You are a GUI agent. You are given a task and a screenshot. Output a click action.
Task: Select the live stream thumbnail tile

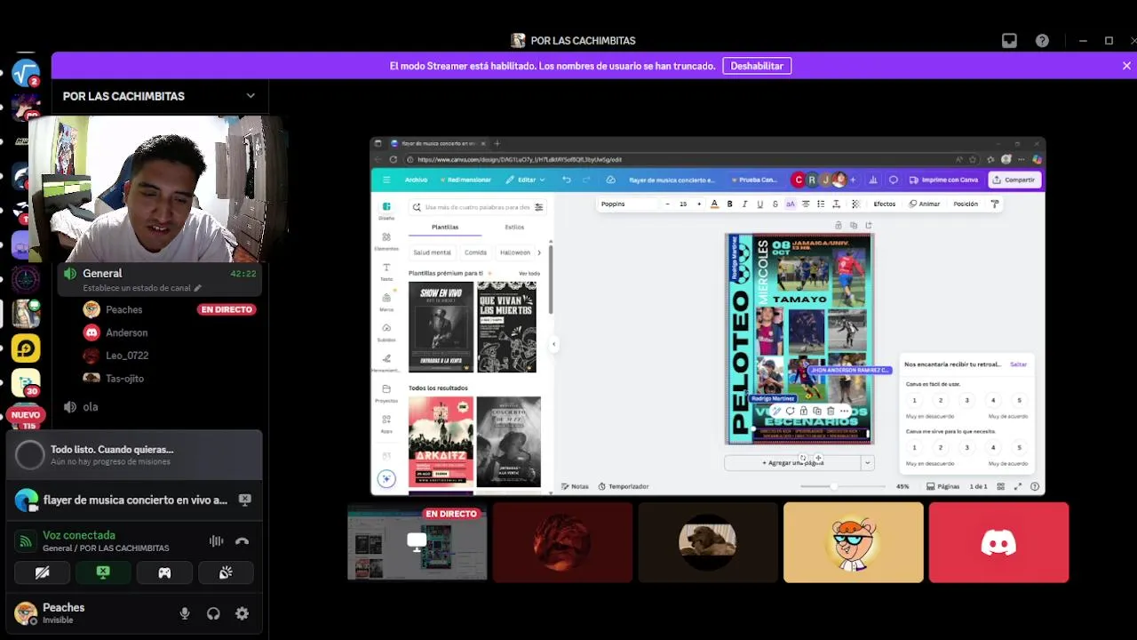417,542
